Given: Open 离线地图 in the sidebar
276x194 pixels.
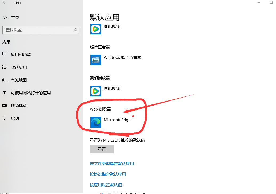Looking at the screenshot, I should click(x=19, y=80).
